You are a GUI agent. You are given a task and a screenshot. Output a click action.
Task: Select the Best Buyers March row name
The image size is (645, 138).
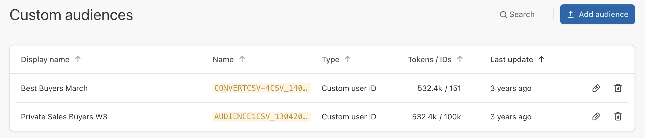point(54,88)
